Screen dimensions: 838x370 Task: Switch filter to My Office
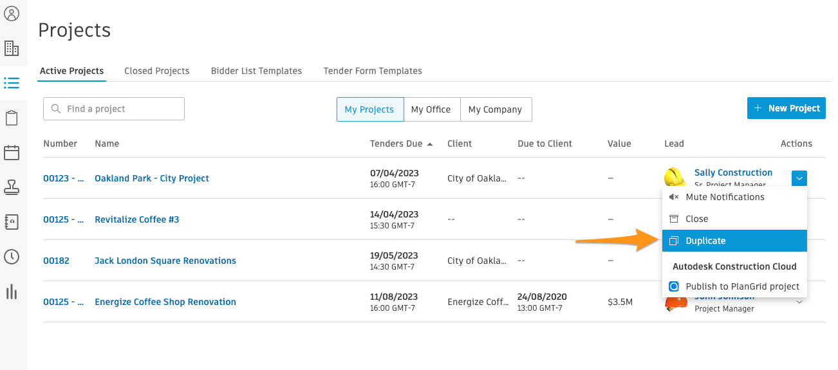point(431,109)
